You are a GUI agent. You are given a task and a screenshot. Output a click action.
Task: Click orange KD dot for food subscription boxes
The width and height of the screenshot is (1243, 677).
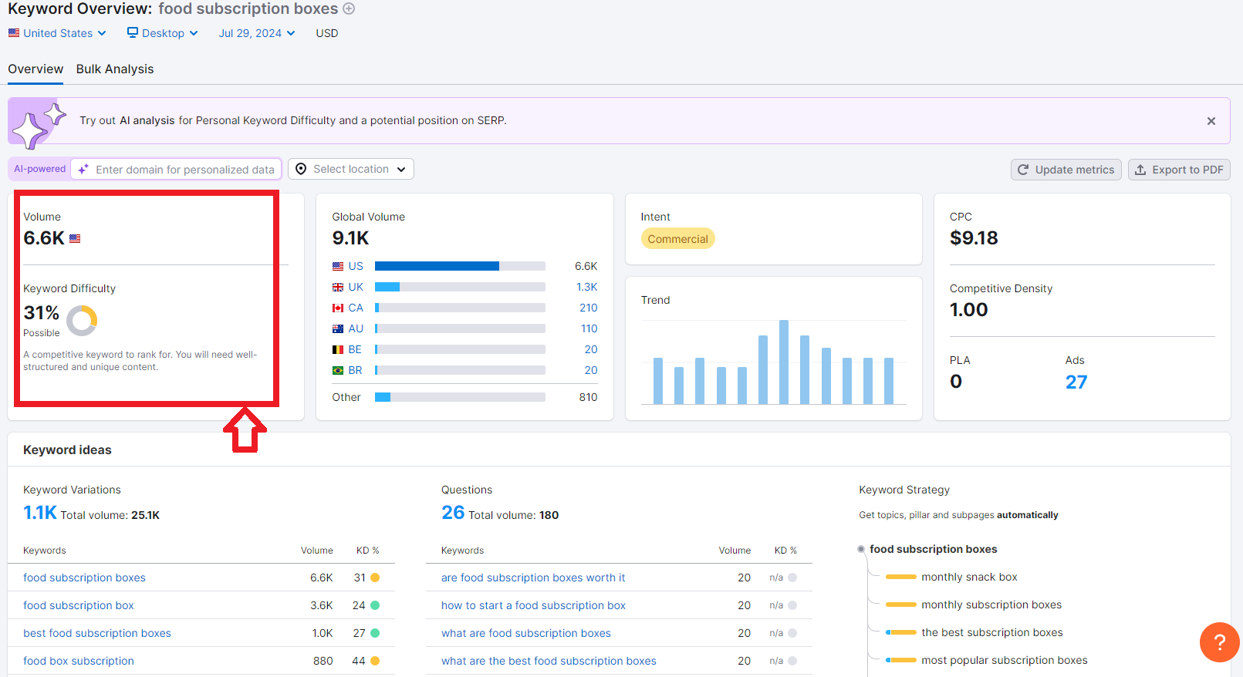coord(375,578)
